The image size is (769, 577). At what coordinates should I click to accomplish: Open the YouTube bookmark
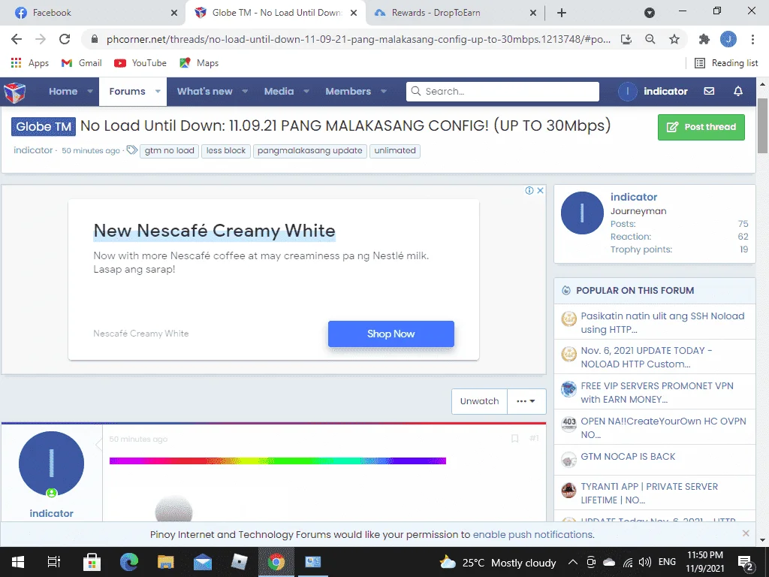pyautogui.click(x=140, y=63)
